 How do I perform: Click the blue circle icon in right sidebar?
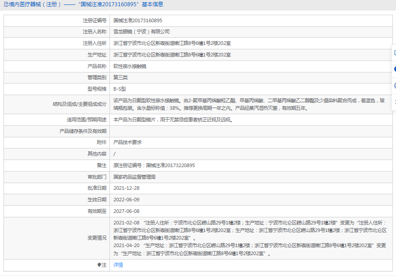click(x=394, y=69)
